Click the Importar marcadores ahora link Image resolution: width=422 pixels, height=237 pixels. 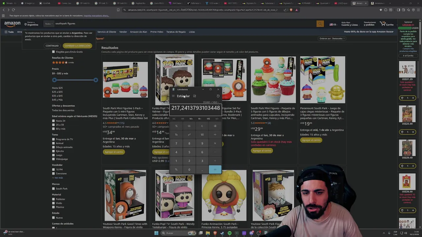pyautogui.click(x=96, y=16)
